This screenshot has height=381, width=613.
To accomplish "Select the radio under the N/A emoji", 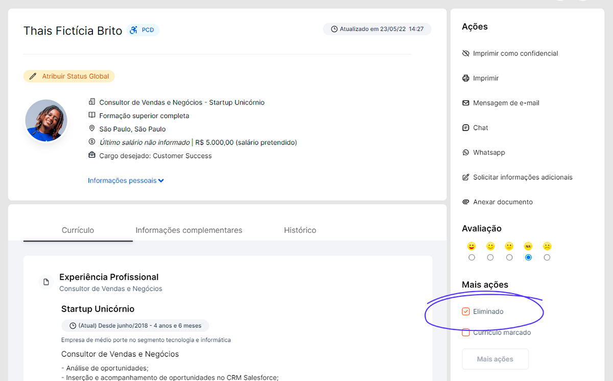I will [x=528, y=257].
